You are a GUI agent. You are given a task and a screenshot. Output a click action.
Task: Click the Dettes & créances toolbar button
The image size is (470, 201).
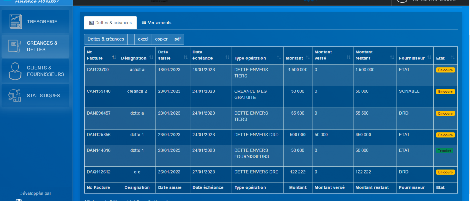106,39
